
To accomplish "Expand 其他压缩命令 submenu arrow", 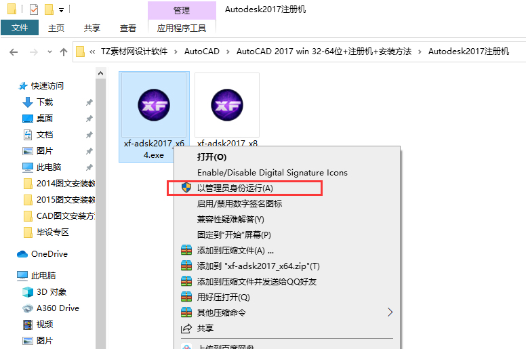I will coord(390,312).
